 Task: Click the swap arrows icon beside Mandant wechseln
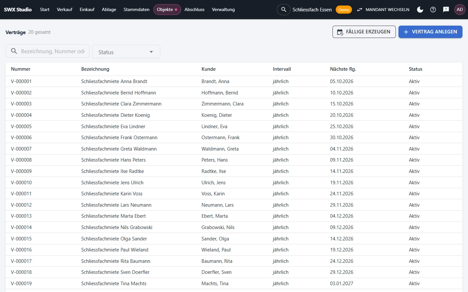tap(359, 10)
